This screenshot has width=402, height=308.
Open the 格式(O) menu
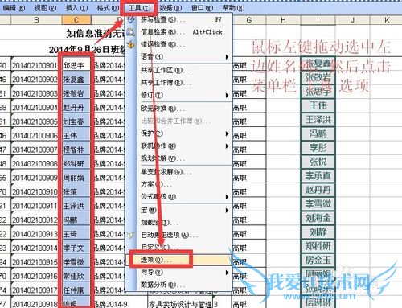[x=108, y=8]
